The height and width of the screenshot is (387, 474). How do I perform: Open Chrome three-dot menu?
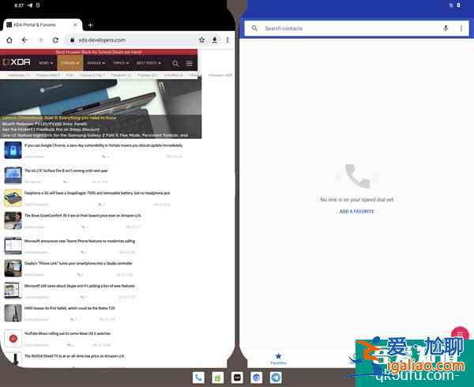pyautogui.click(x=228, y=39)
